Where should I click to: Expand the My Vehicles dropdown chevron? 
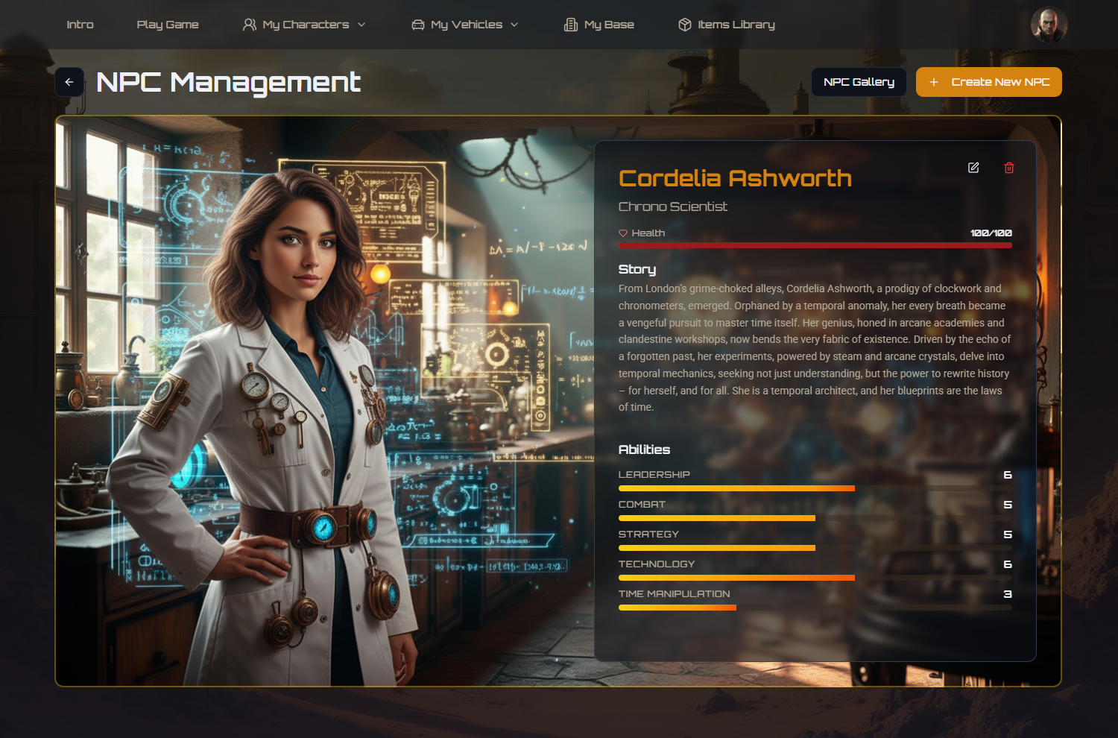514,25
